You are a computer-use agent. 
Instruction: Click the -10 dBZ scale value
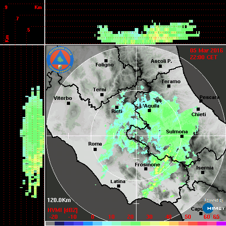(72, 217)
